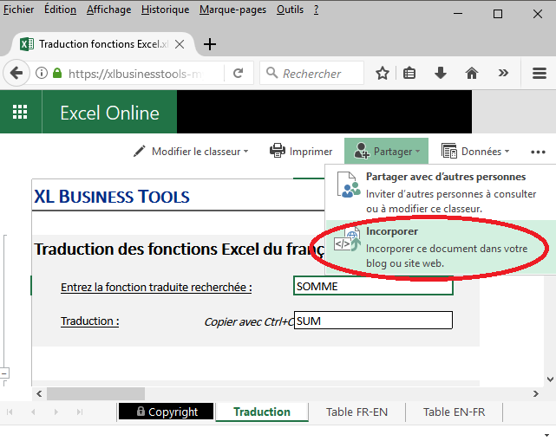
Task: Go to first sheet navigation arrow
Action: pyautogui.click(x=10, y=412)
